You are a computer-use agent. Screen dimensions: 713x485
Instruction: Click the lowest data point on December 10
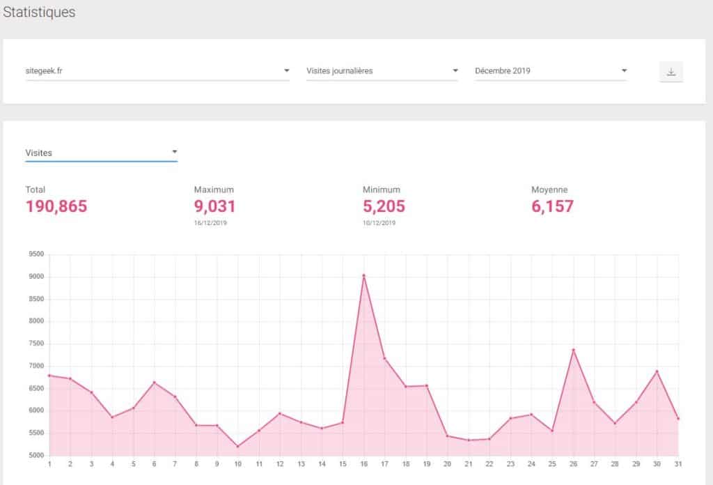tap(237, 446)
